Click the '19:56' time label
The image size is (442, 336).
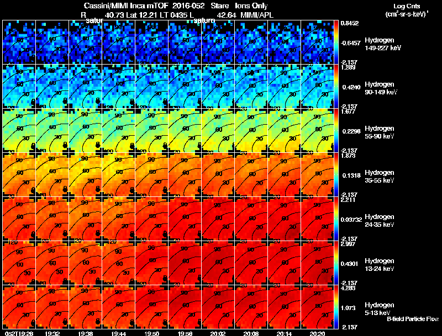tap(185, 333)
